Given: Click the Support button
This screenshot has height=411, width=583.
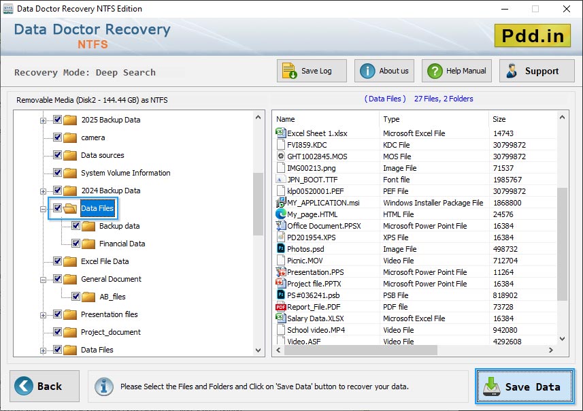Looking at the screenshot, I should [x=537, y=71].
